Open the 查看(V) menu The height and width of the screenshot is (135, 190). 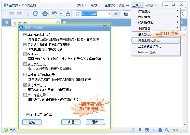[x=110, y=5]
